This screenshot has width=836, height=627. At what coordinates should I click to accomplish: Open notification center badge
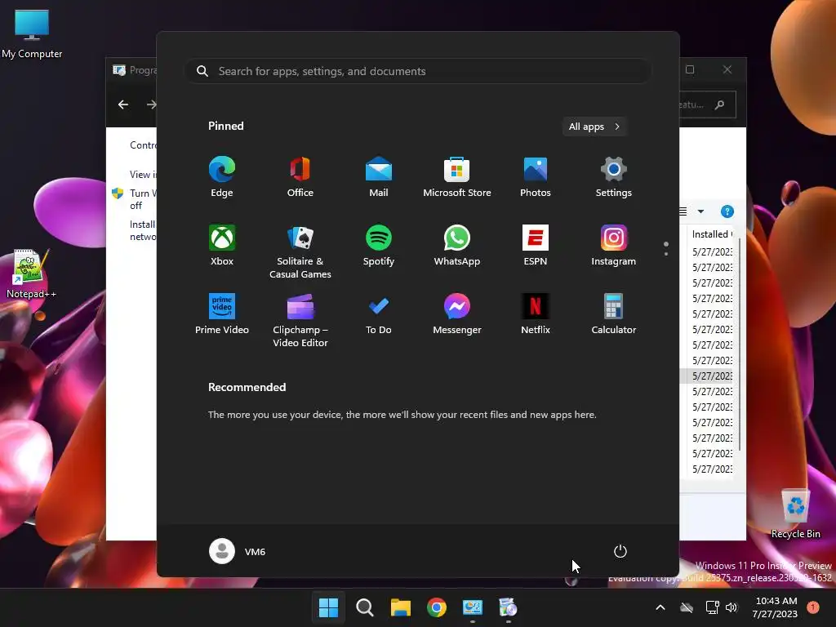tap(813, 607)
